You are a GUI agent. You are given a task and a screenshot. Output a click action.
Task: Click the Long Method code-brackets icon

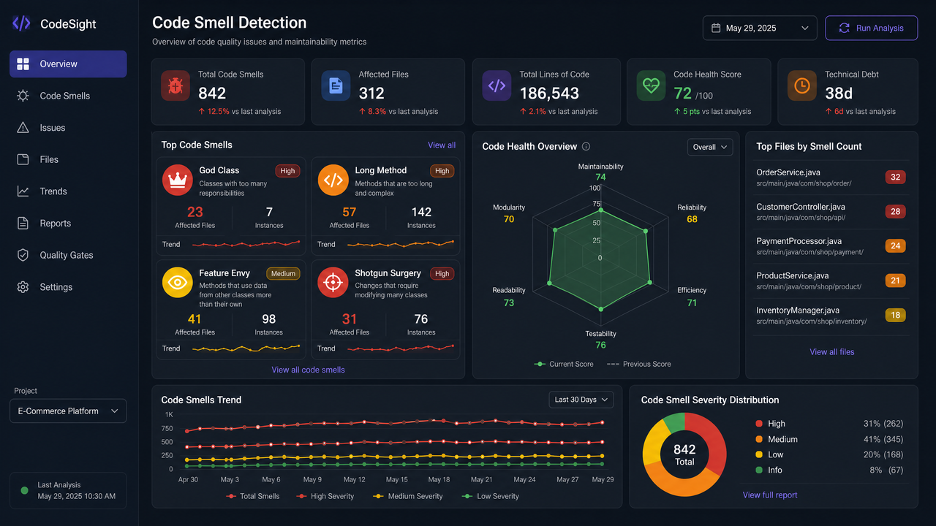point(333,180)
